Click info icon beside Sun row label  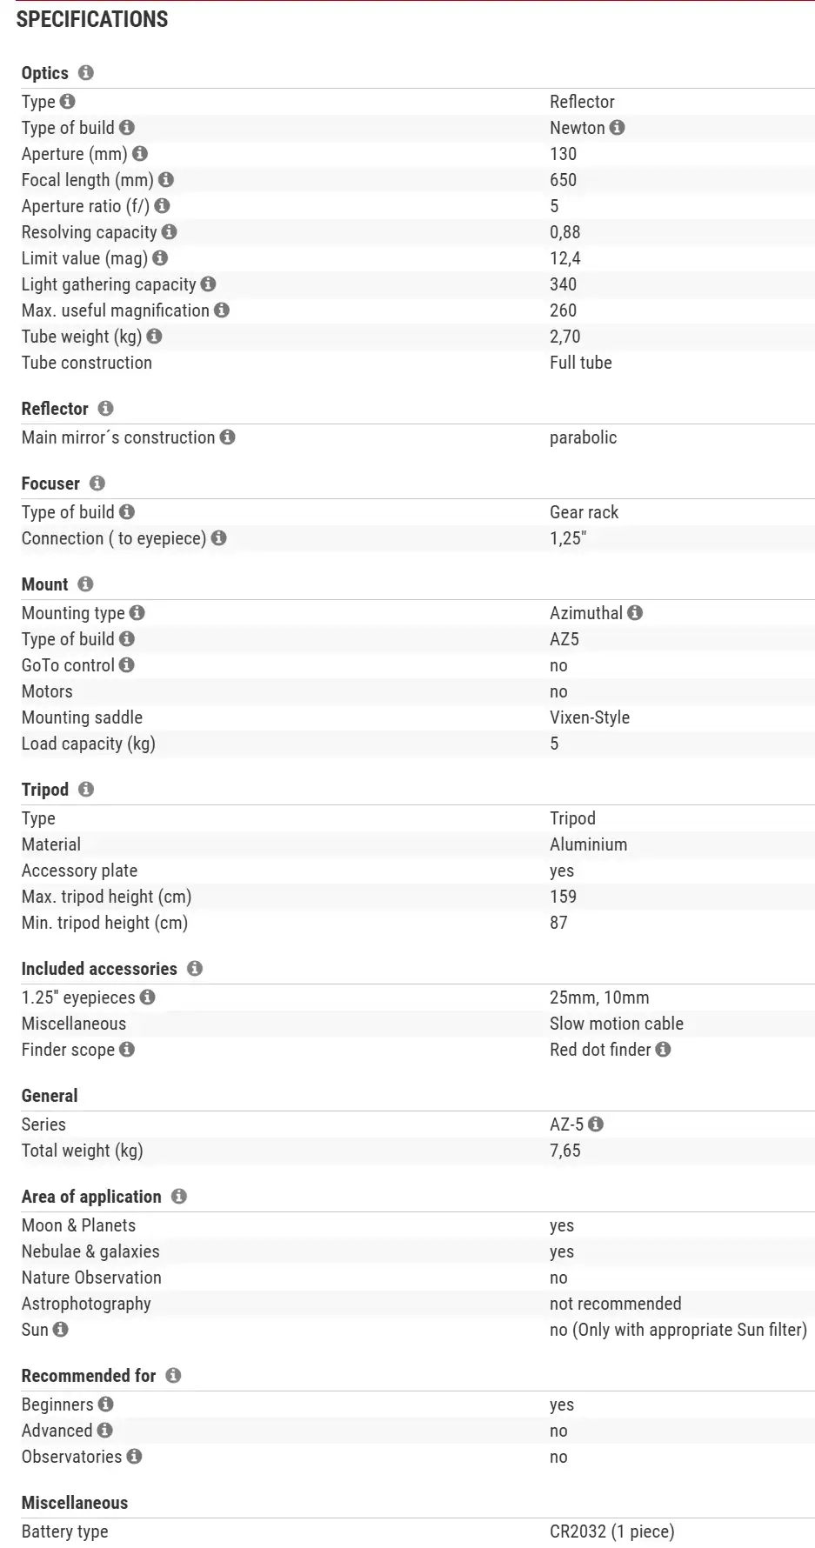click(x=60, y=1330)
